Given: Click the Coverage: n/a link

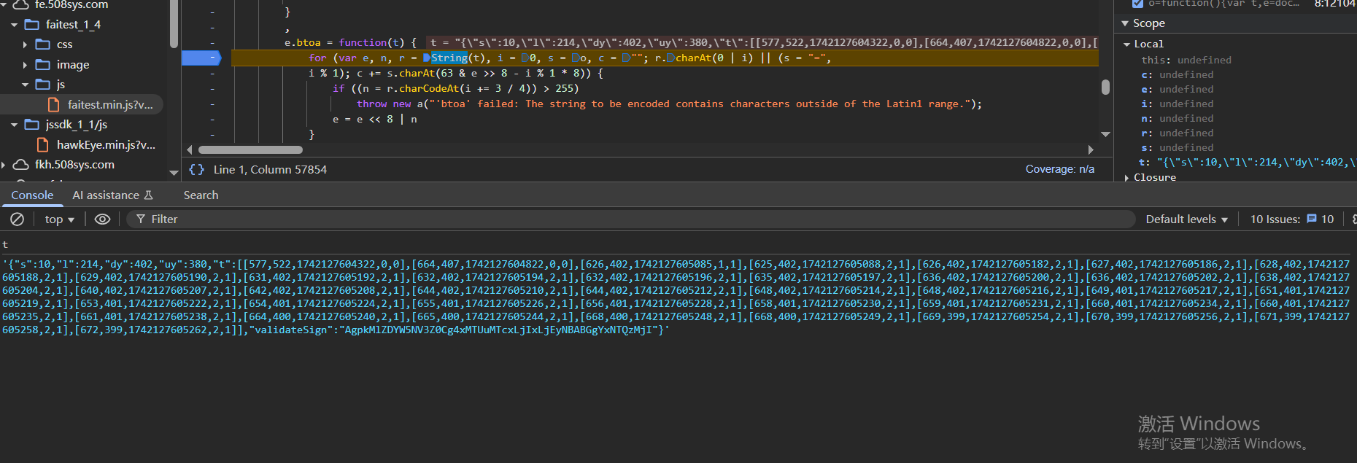Looking at the screenshot, I should tap(1059, 169).
